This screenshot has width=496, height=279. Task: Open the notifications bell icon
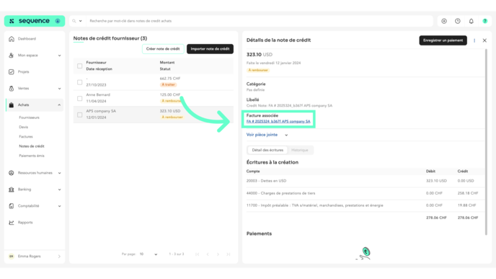tap(471, 21)
